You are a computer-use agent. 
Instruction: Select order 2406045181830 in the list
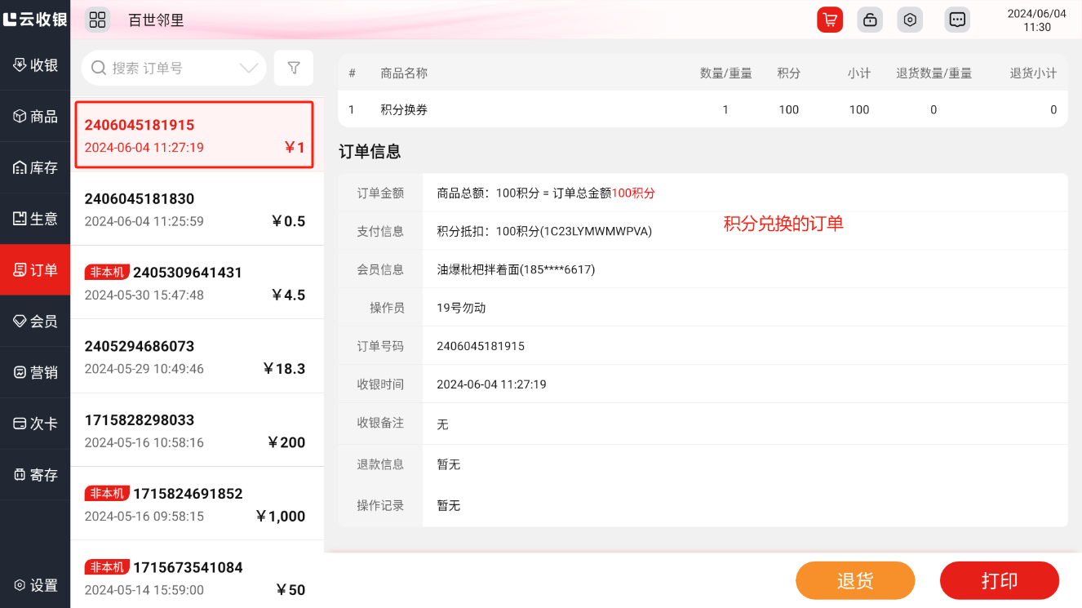[x=197, y=210]
